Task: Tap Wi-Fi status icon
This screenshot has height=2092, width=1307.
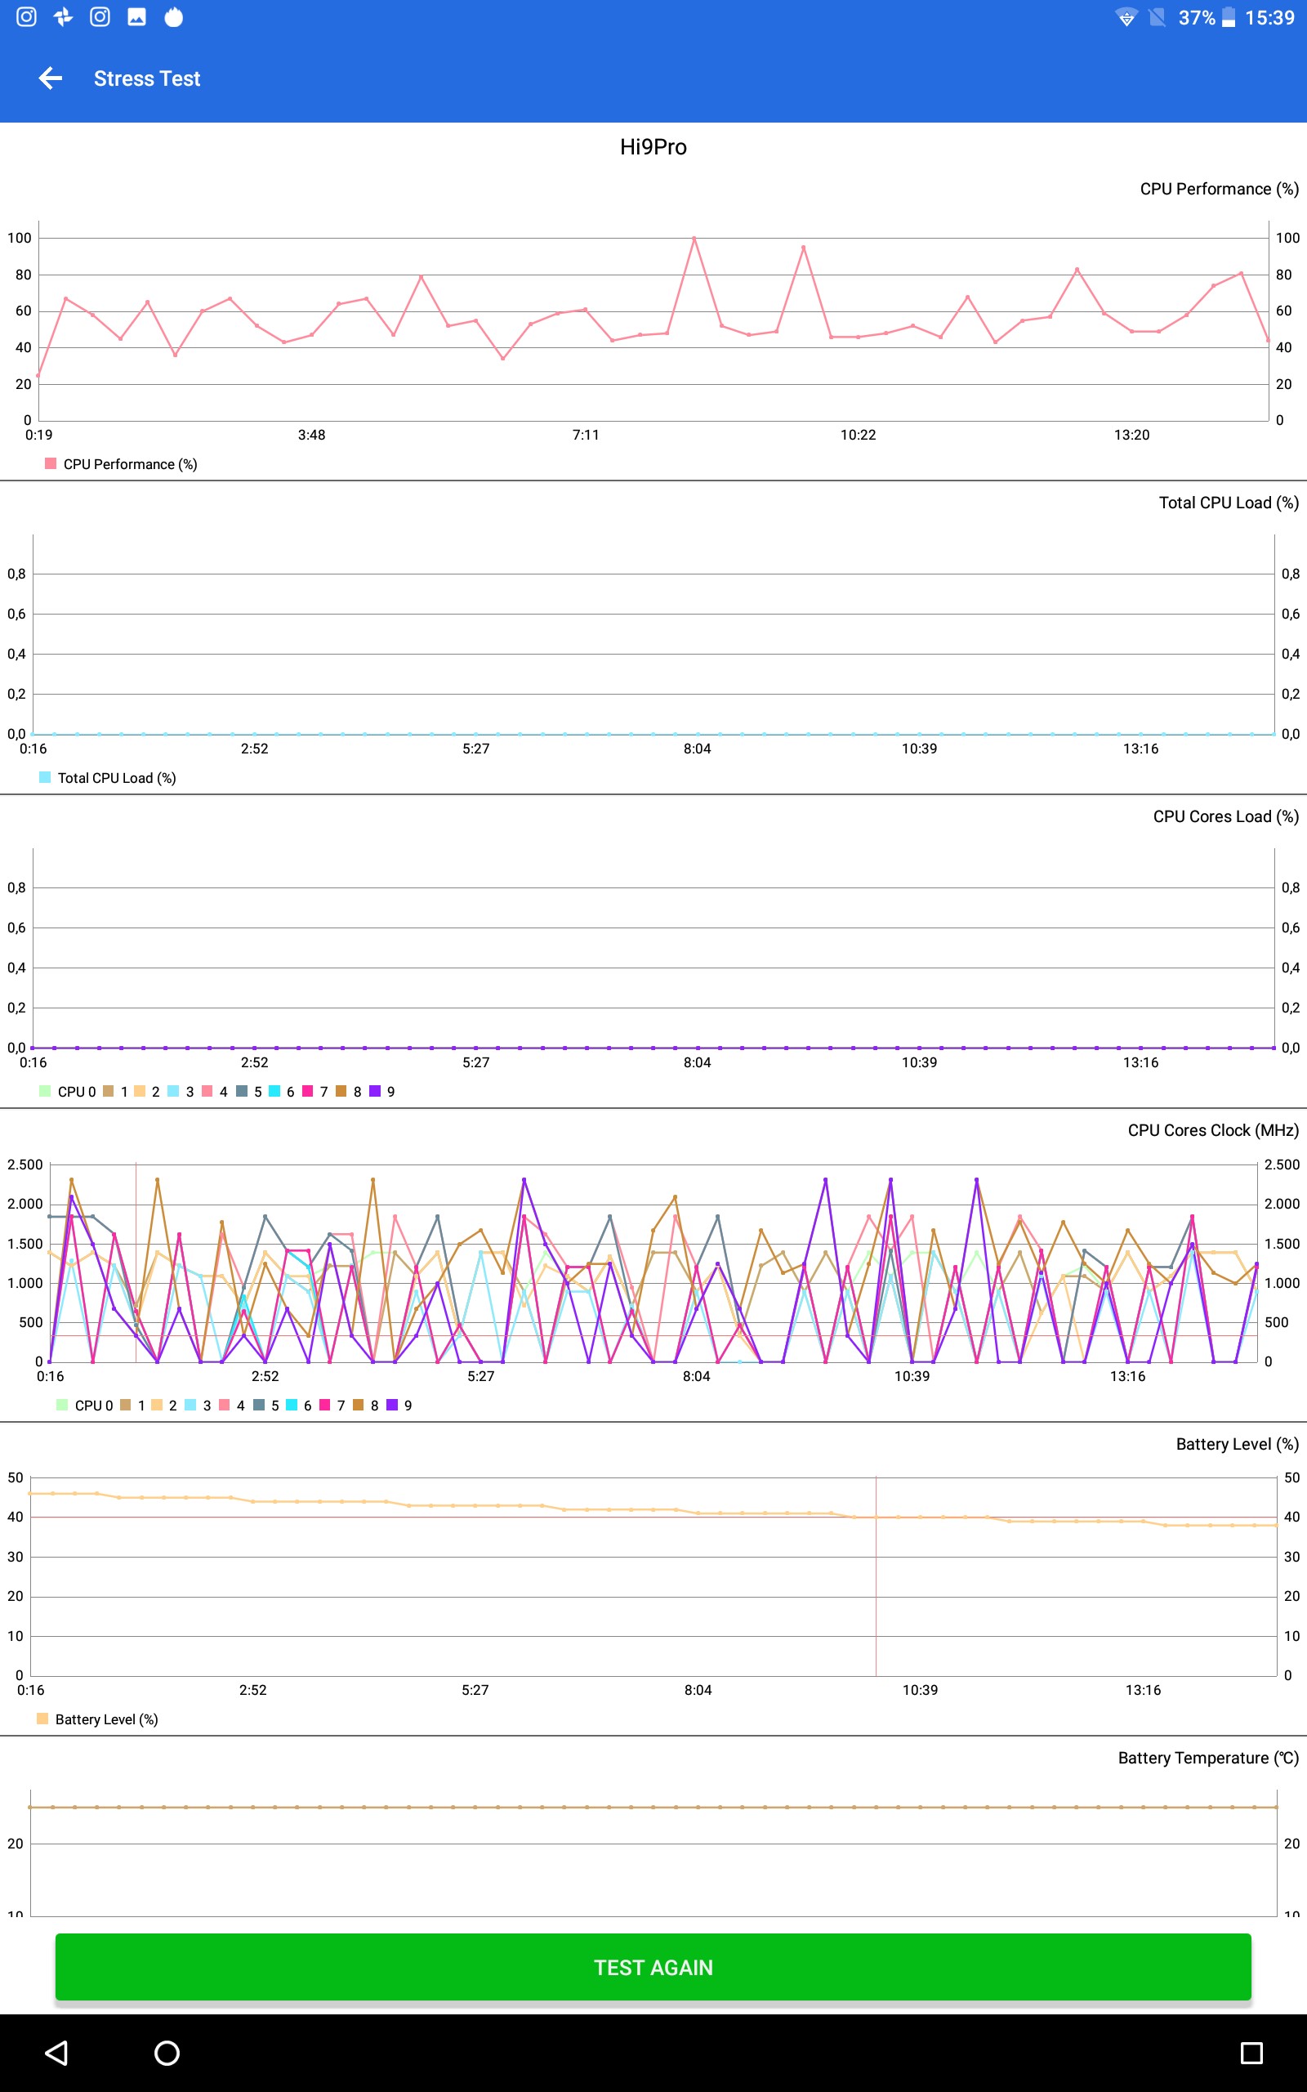Action: (x=1126, y=18)
